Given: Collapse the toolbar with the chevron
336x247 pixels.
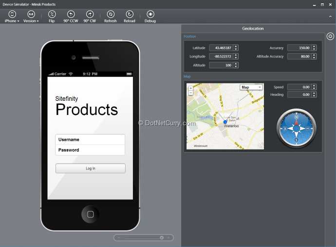Looking at the screenshot, I should click(331, 16).
